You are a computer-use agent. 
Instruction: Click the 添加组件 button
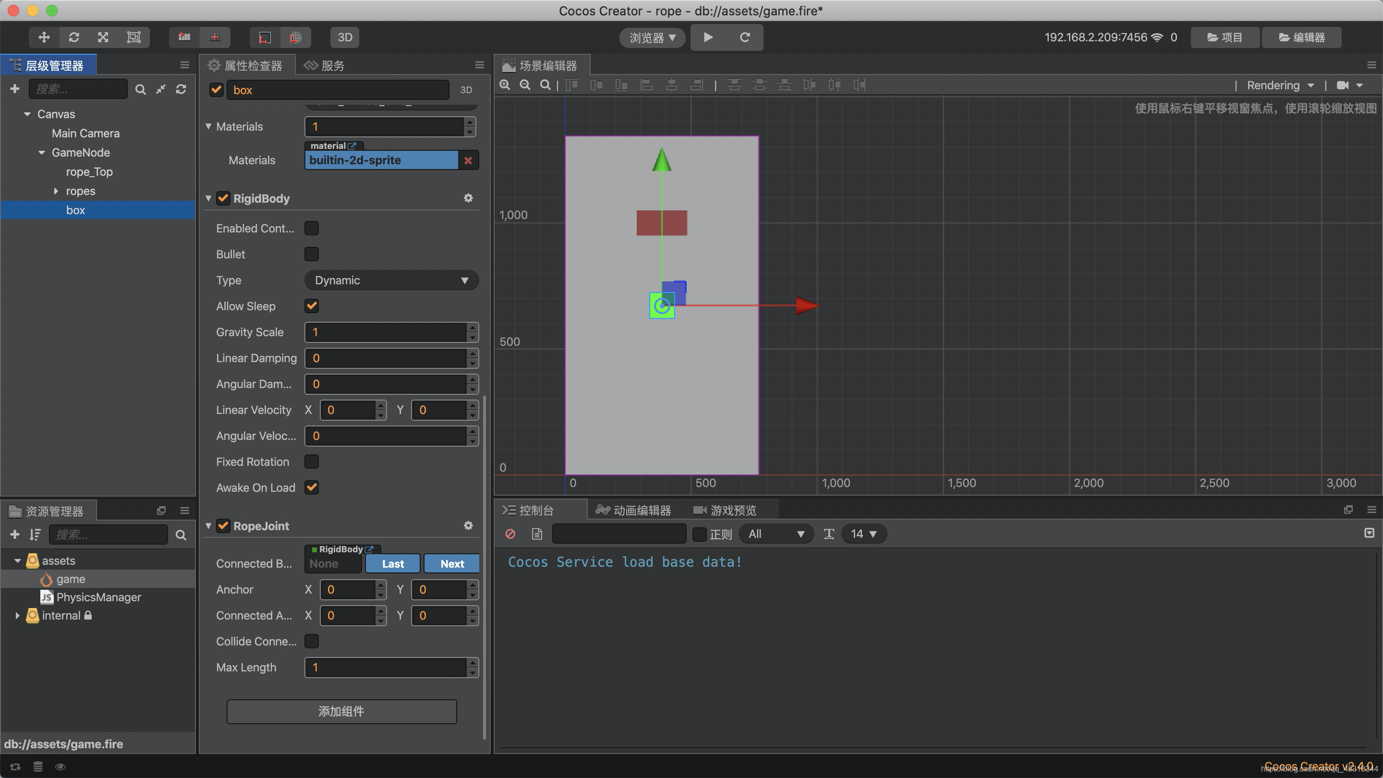pos(341,711)
